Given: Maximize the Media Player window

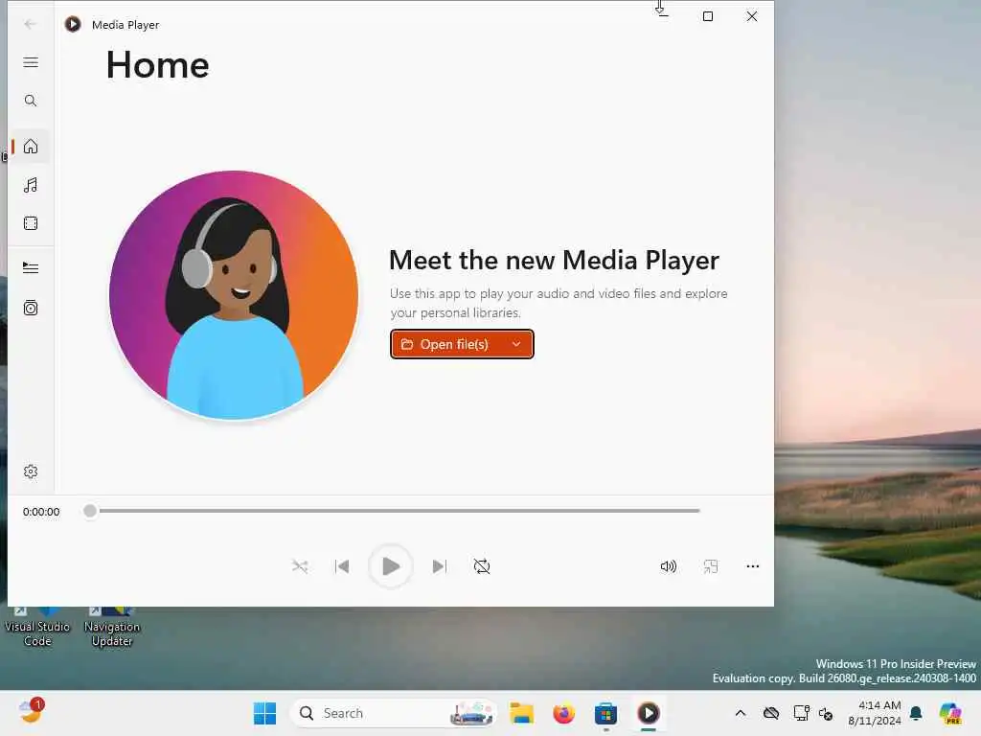Looking at the screenshot, I should click(708, 16).
